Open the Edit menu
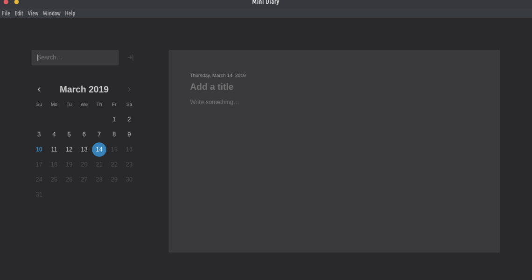 pos(19,14)
